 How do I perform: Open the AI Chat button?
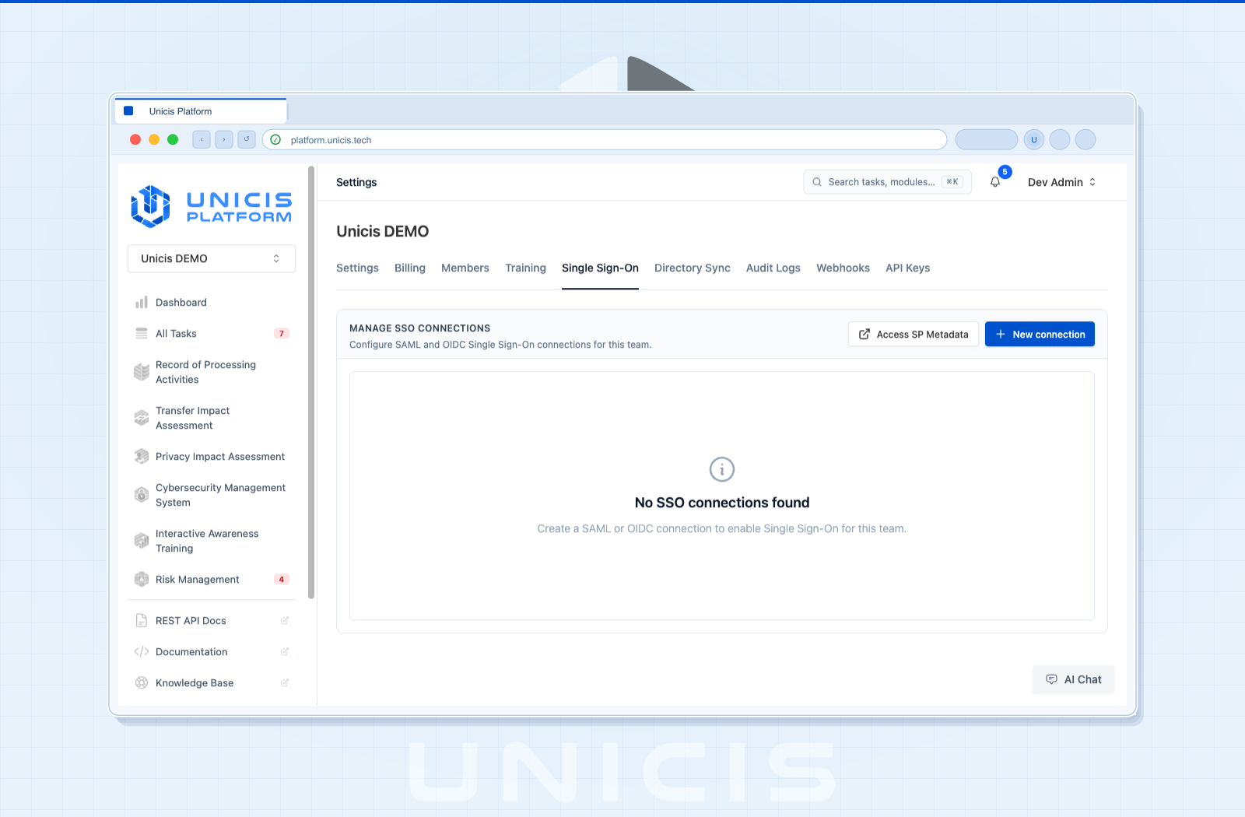tap(1074, 680)
